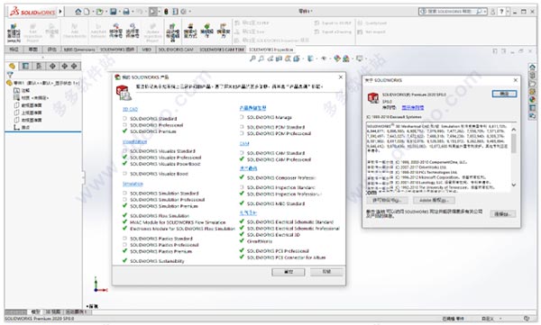Viewport: 541px width, 325px height.
Task: Click the Edit Operations ribbon button
Action: [207, 31]
